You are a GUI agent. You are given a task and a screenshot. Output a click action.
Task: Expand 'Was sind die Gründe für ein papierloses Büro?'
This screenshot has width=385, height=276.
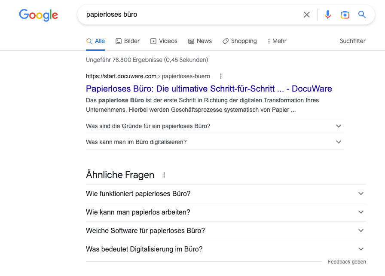point(215,126)
